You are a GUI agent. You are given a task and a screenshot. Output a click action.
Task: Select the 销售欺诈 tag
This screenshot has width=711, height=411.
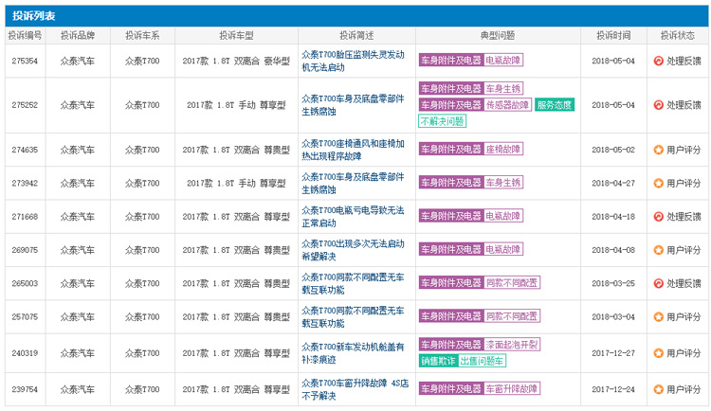tap(438, 361)
